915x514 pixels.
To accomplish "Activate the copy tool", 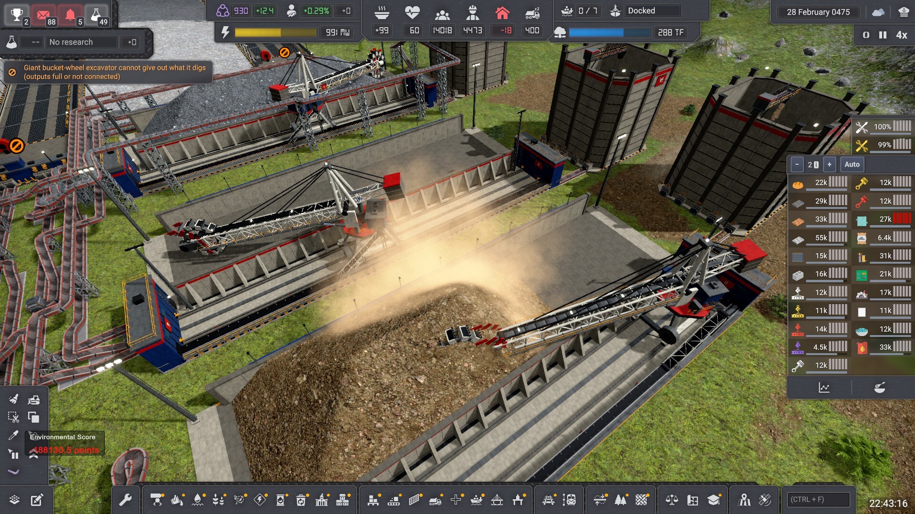I will click(x=33, y=417).
